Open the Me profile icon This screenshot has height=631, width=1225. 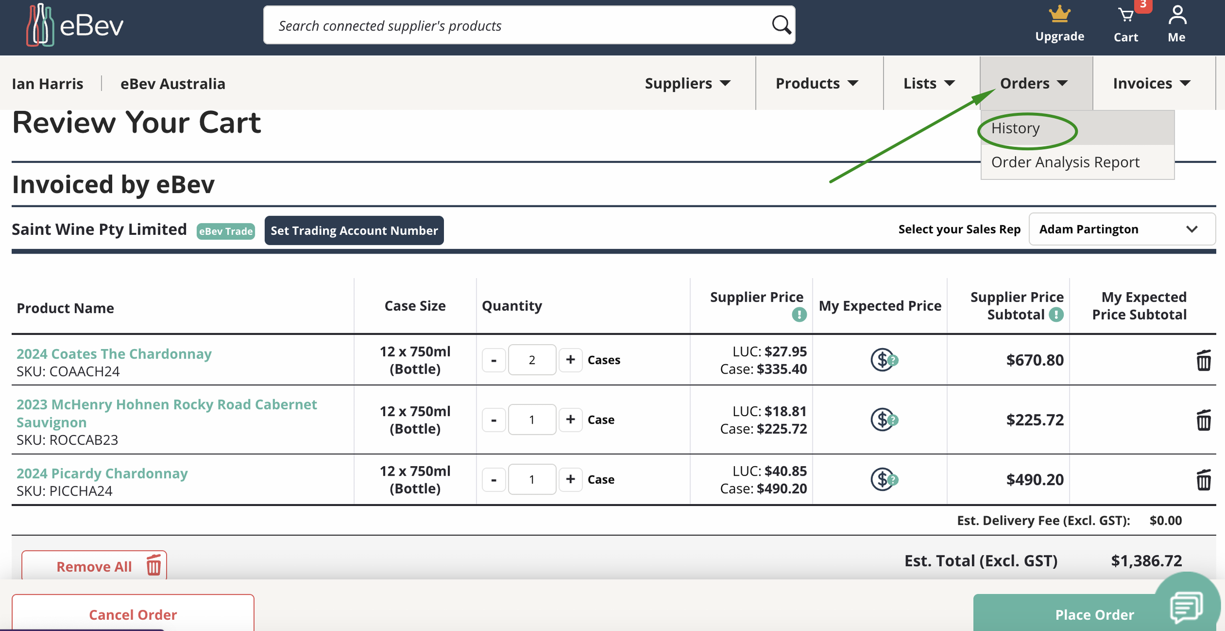click(1177, 16)
